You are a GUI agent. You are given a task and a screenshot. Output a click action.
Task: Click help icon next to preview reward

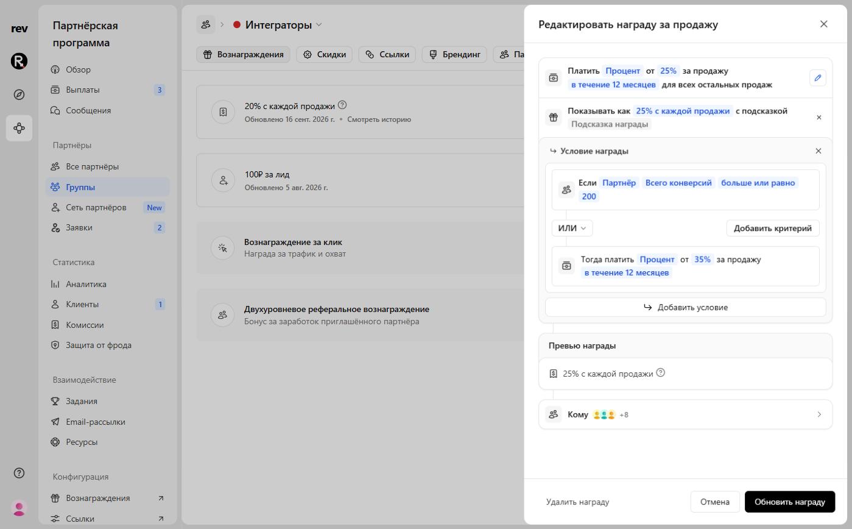pos(660,373)
